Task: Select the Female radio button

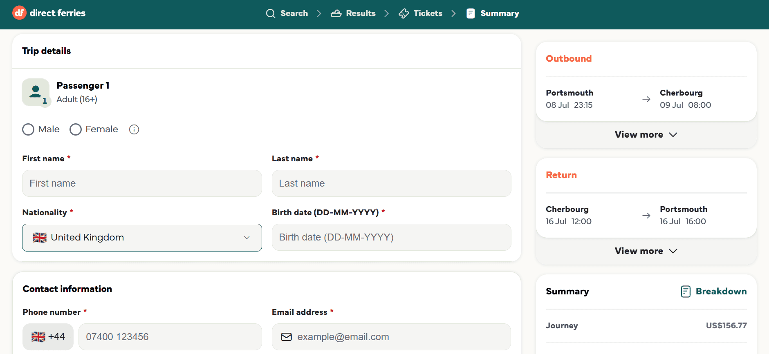Action: 76,129
